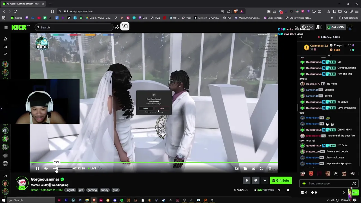Open Emoji to image bookmark
Viewport: 361px width, 203px height.
pyautogui.click(x=273, y=18)
